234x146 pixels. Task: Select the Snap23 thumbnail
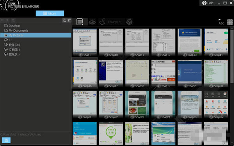(x=137, y=103)
